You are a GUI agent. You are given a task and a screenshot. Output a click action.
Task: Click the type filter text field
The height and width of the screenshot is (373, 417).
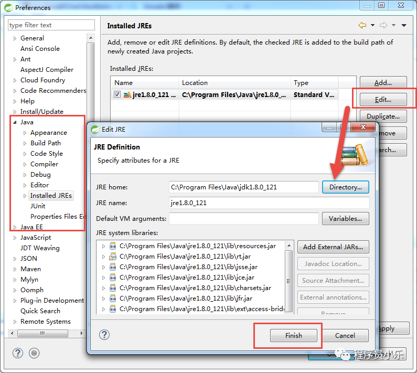[x=51, y=25]
